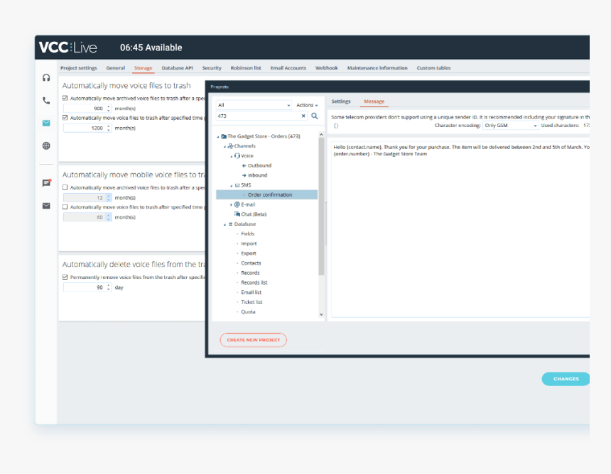Click the Voice headset tree icon
Image resolution: width=611 pixels, height=474 pixels.
(x=237, y=155)
